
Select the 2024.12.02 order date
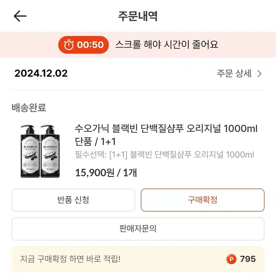click(x=41, y=73)
